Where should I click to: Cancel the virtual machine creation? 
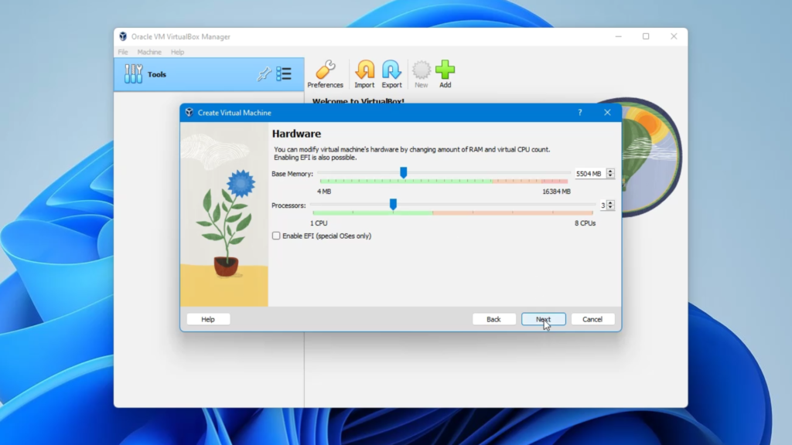coord(592,319)
